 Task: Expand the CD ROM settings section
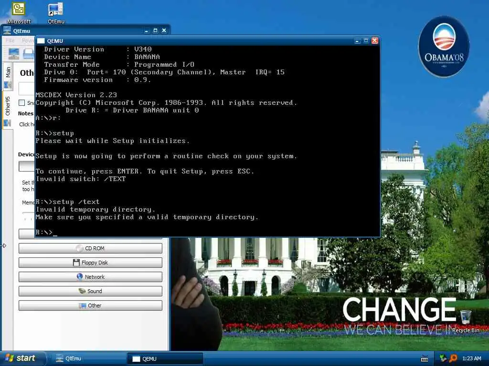coord(90,248)
